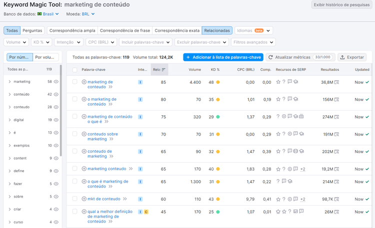
Task: Click the refresh icon in Atualizar métricas
Action: tap(270, 57)
